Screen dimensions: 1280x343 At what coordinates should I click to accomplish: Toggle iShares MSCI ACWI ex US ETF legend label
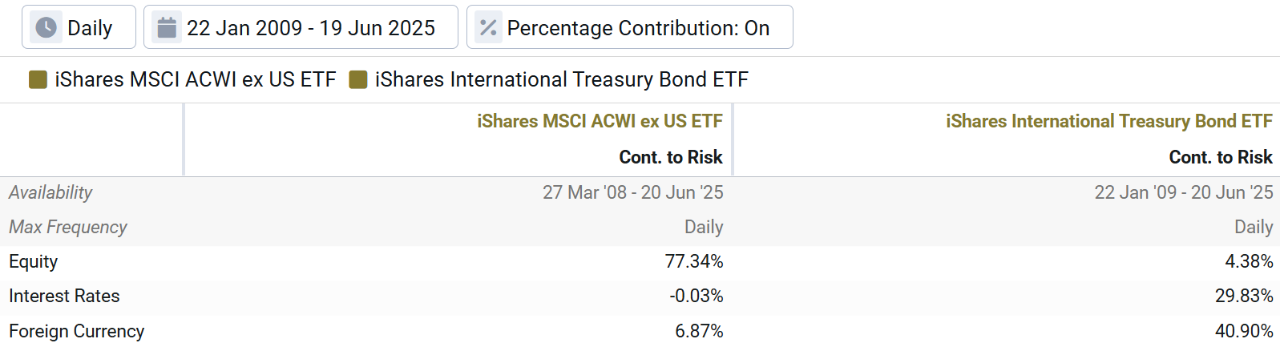tap(195, 79)
